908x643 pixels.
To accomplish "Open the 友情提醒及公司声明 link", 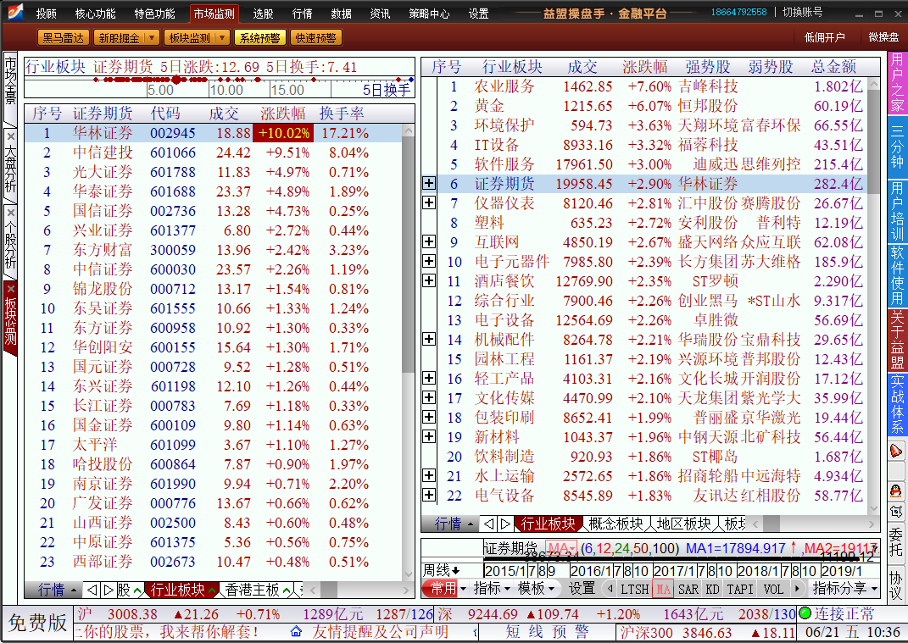I will click(379, 631).
